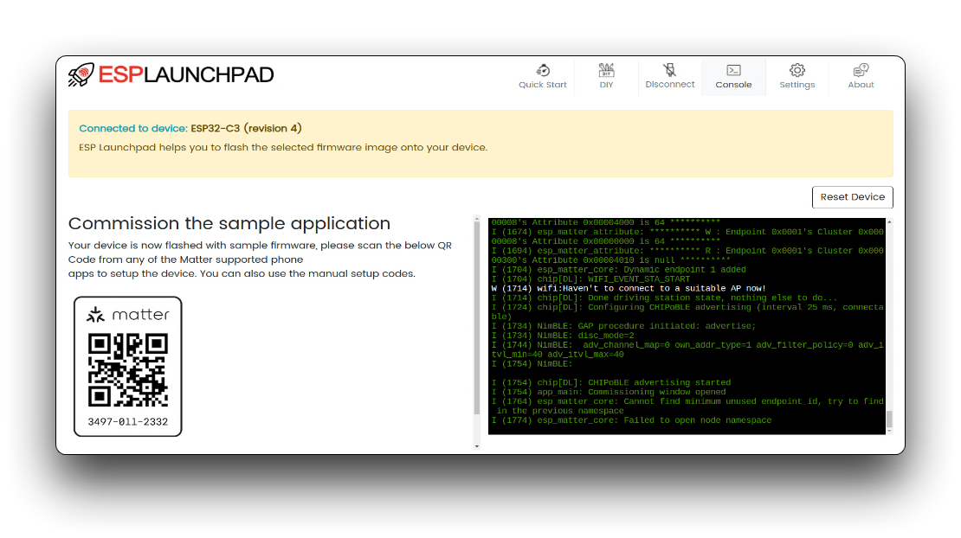The height and width of the screenshot is (538, 961).
Task: Click the Reset Device button
Action: (852, 197)
